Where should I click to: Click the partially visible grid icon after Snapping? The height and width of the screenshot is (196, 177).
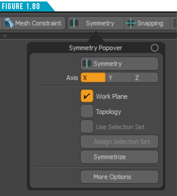pos(175,23)
